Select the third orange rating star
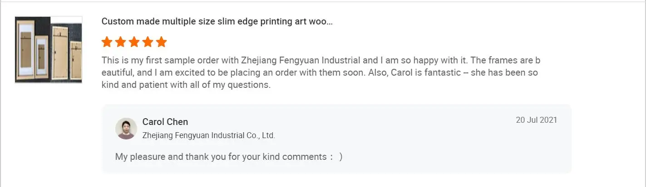 134,42
